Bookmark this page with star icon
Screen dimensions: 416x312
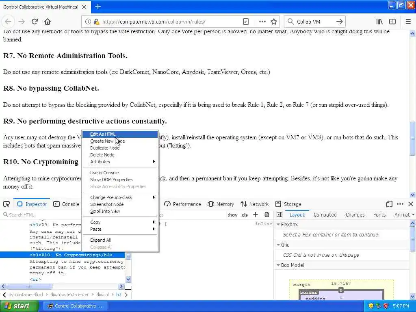[x=274, y=22]
